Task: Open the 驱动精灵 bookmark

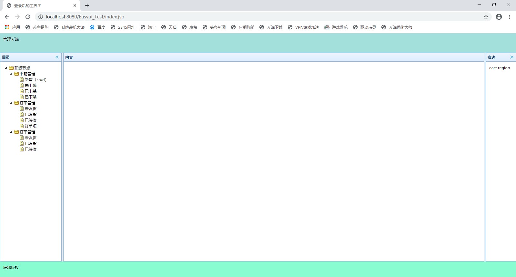Action: pyautogui.click(x=364, y=27)
